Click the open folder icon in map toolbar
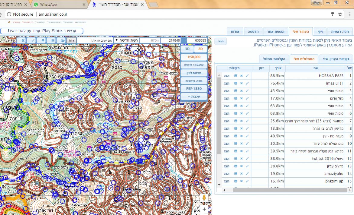 (x=63, y=40)
